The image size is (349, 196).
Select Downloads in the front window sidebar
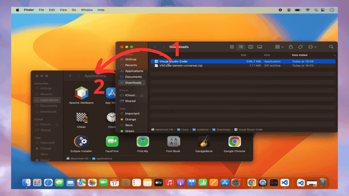coord(132,83)
